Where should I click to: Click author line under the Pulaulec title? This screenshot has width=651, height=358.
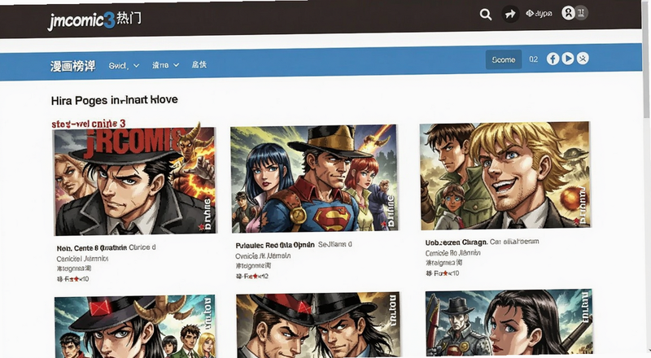(x=263, y=255)
